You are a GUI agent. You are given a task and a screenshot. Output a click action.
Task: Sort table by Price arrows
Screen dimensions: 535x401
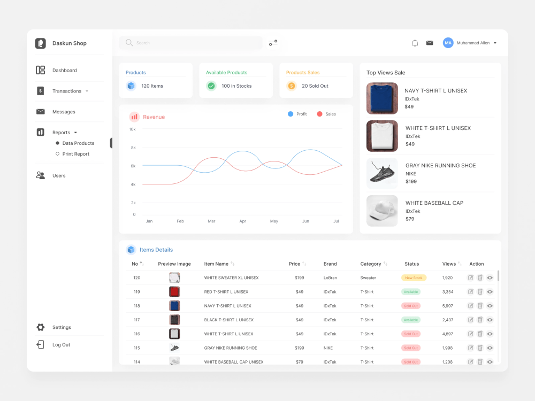[304, 264]
